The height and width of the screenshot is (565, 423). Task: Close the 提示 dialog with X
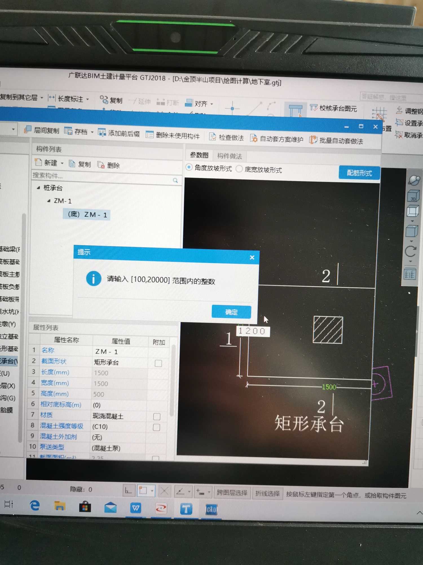coord(252,257)
